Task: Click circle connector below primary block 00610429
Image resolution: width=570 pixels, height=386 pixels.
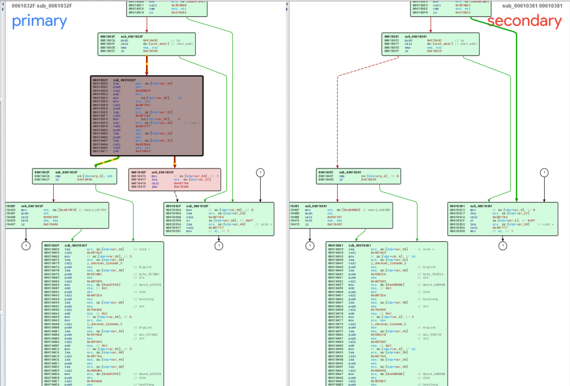Action: [x=25, y=245]
